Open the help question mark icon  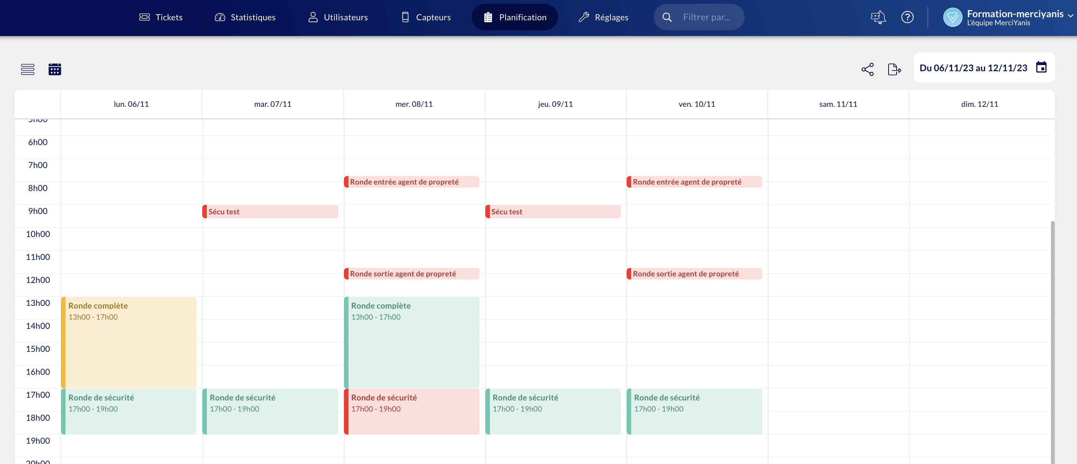coord(907,17)
